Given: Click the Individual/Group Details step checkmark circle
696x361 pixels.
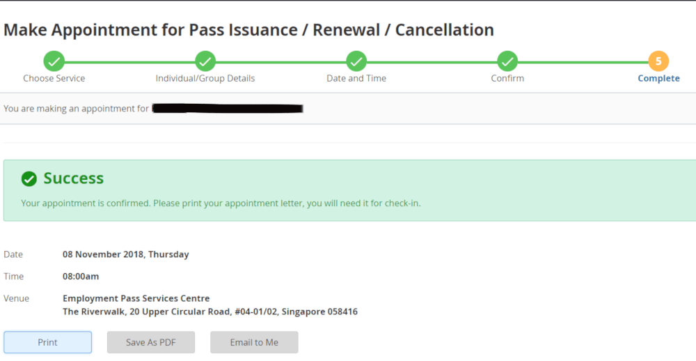Looking at the screenshot, I should coord(205,61).
